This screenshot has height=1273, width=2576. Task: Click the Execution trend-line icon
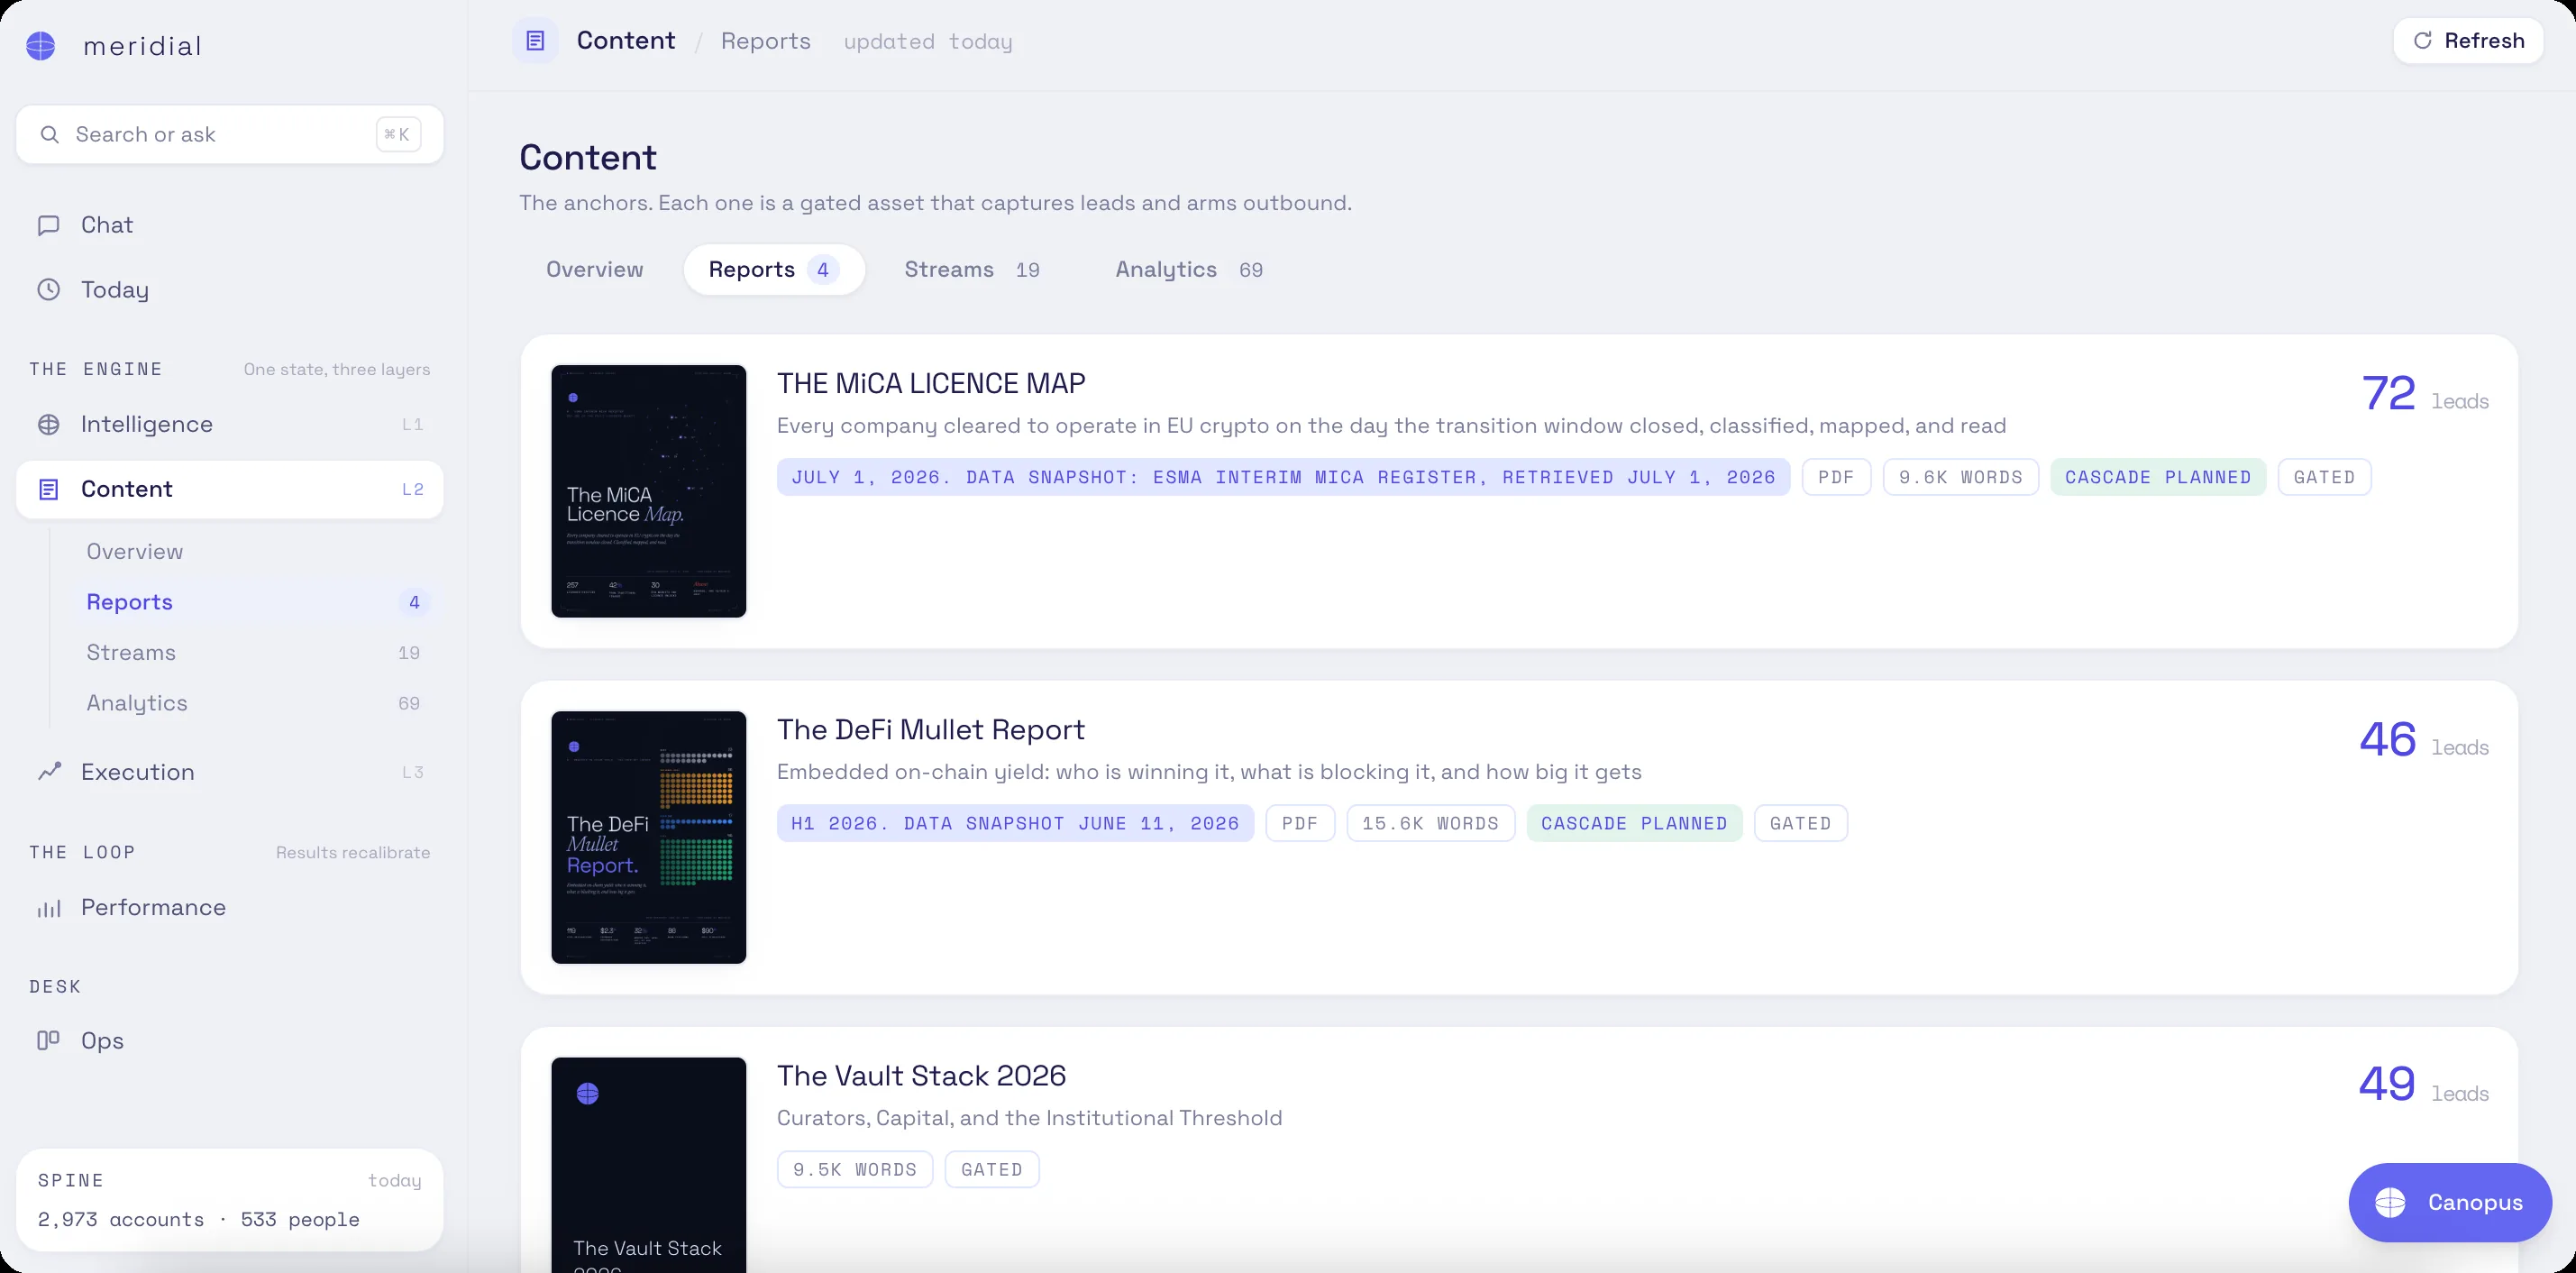point(49,772)
